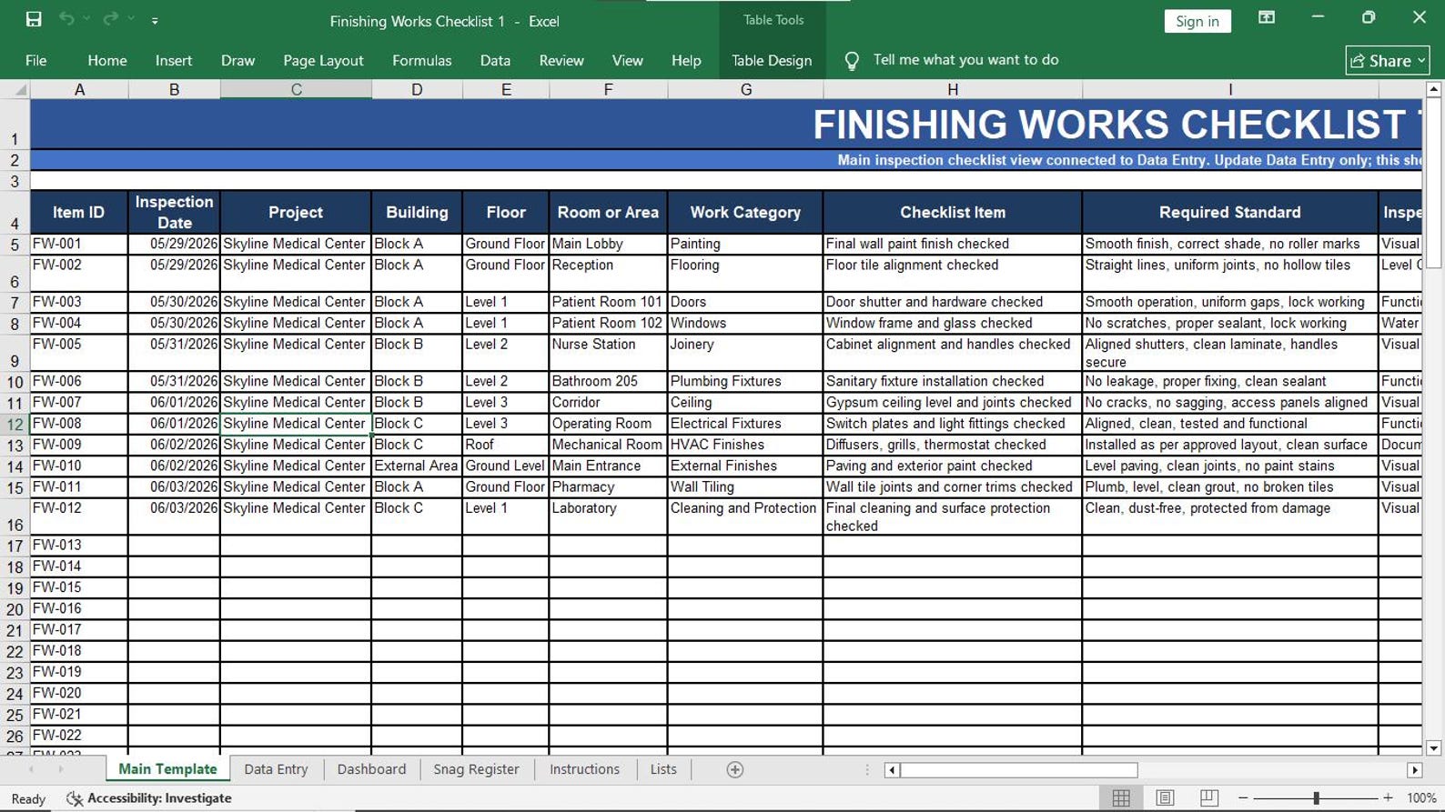Click the FW-008 item ID cell
The height and width of the screenshot is (812, 1445).
79,424
